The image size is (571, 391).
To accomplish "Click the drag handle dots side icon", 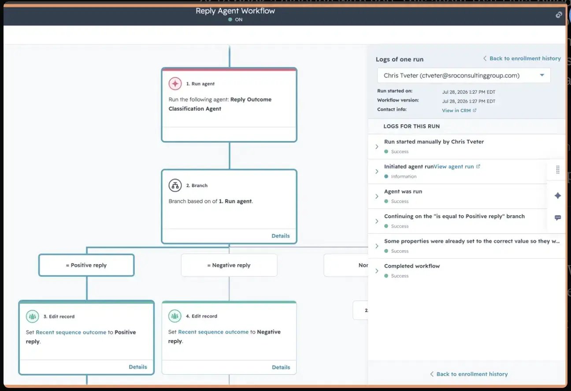I will click(x=558, y=170).
